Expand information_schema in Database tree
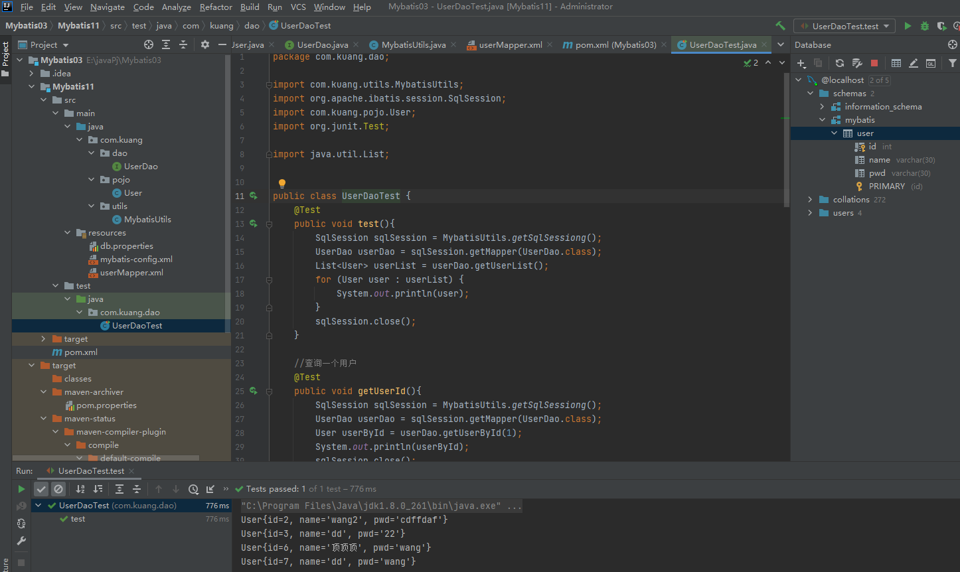The width and height of the screenshot is (960, 572). 822,106
